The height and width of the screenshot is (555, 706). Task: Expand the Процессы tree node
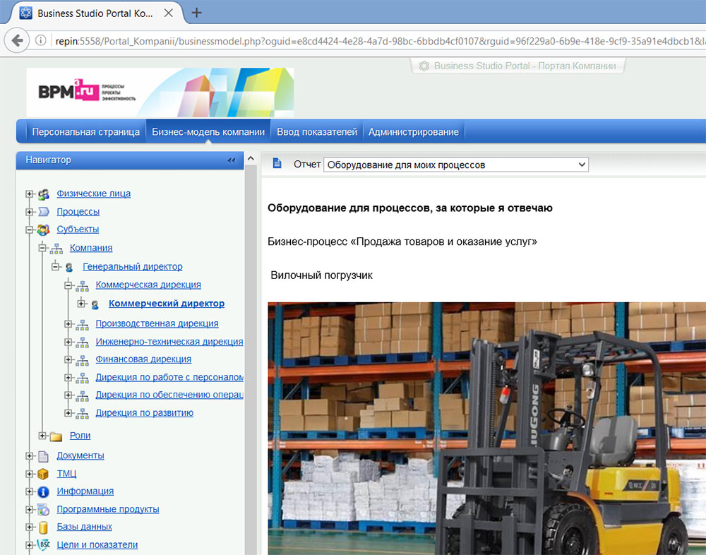(29, 212)
